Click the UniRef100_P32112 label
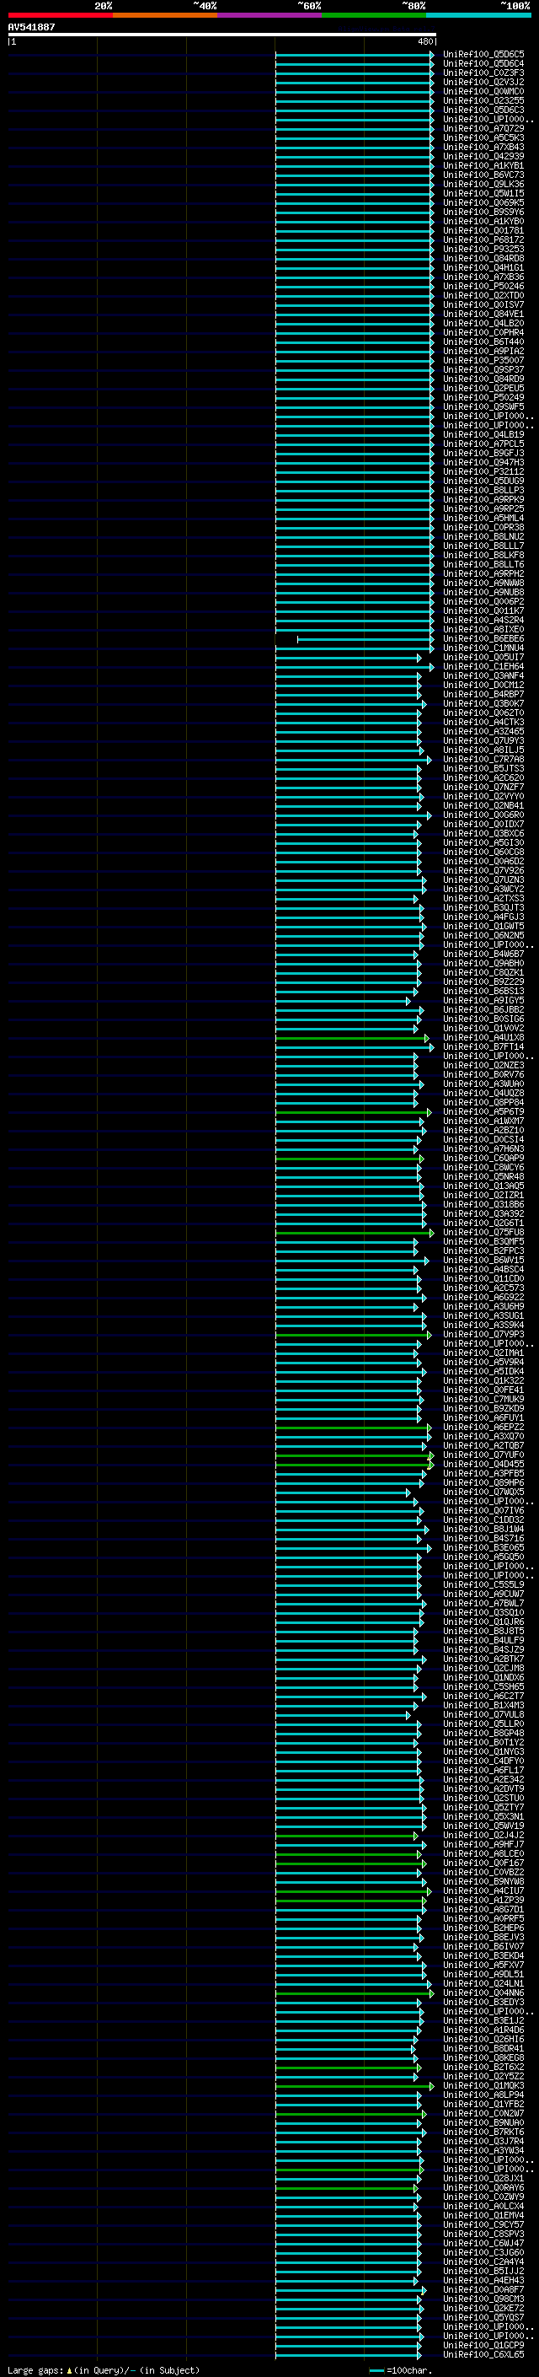The width and height of the screenshot is (539, 2377). point(483,471)
